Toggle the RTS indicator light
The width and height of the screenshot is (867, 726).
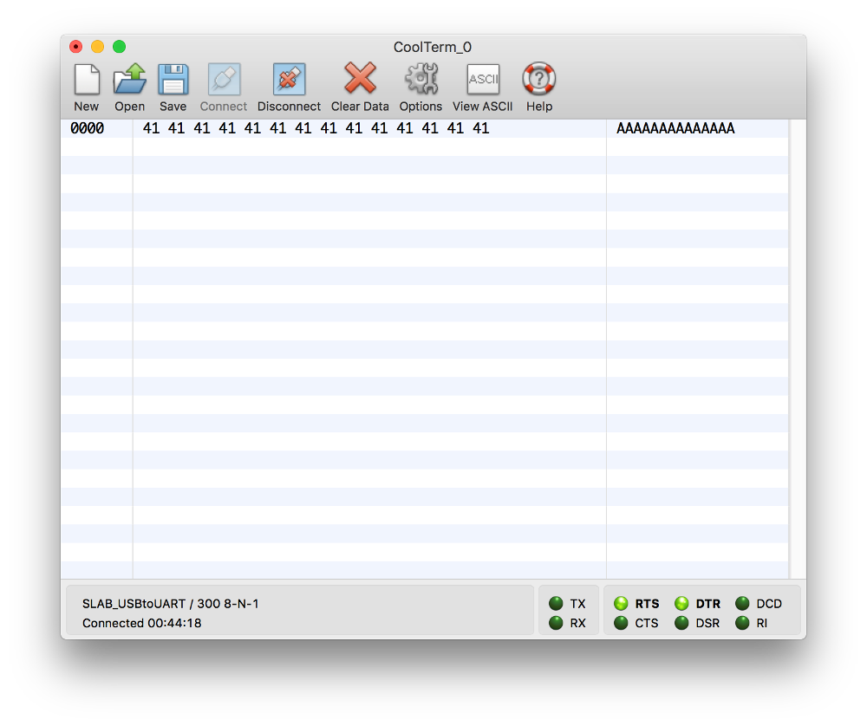(x=621, y=604)
